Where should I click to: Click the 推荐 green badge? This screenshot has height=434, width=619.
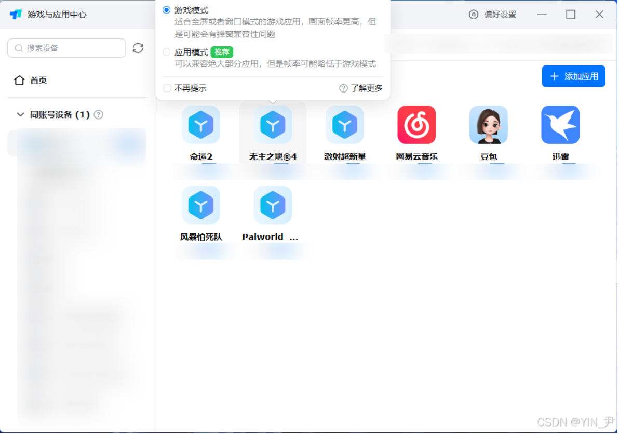(x=222, y=52)
